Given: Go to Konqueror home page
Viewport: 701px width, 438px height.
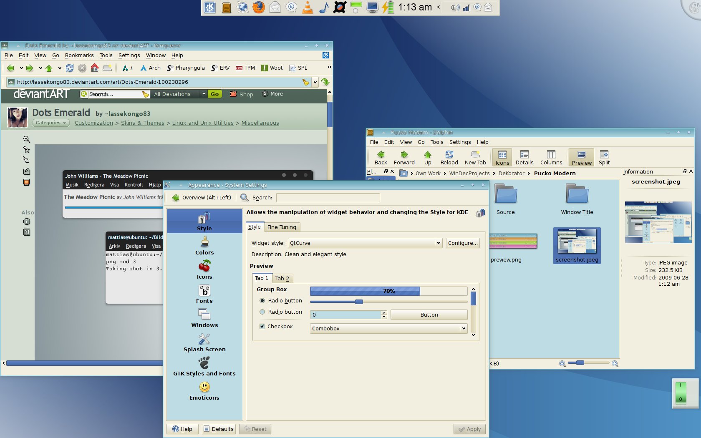Looking at the screenshot, I should point(95,68).
